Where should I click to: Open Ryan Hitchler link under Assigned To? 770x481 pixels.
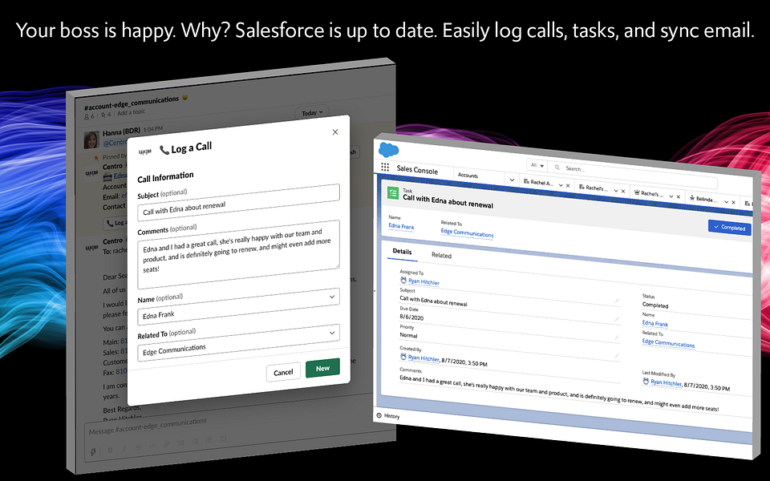pos(423,281)
